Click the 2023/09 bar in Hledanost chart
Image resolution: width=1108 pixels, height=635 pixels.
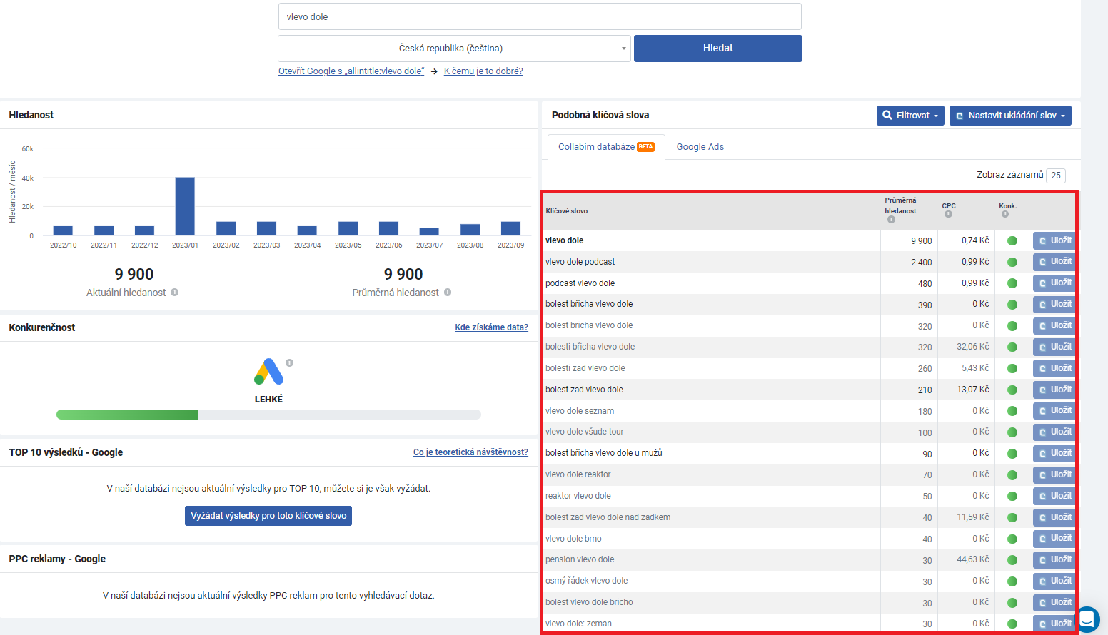click(x=510, y=228)
